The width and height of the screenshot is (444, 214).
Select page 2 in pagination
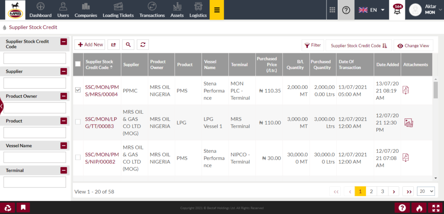[372, 191]
